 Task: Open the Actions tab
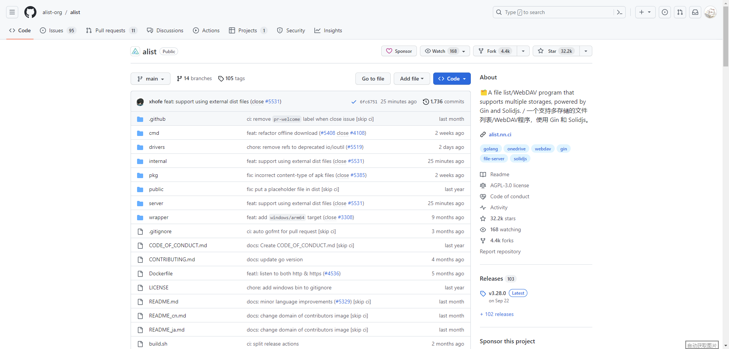[x=206, y=30]
